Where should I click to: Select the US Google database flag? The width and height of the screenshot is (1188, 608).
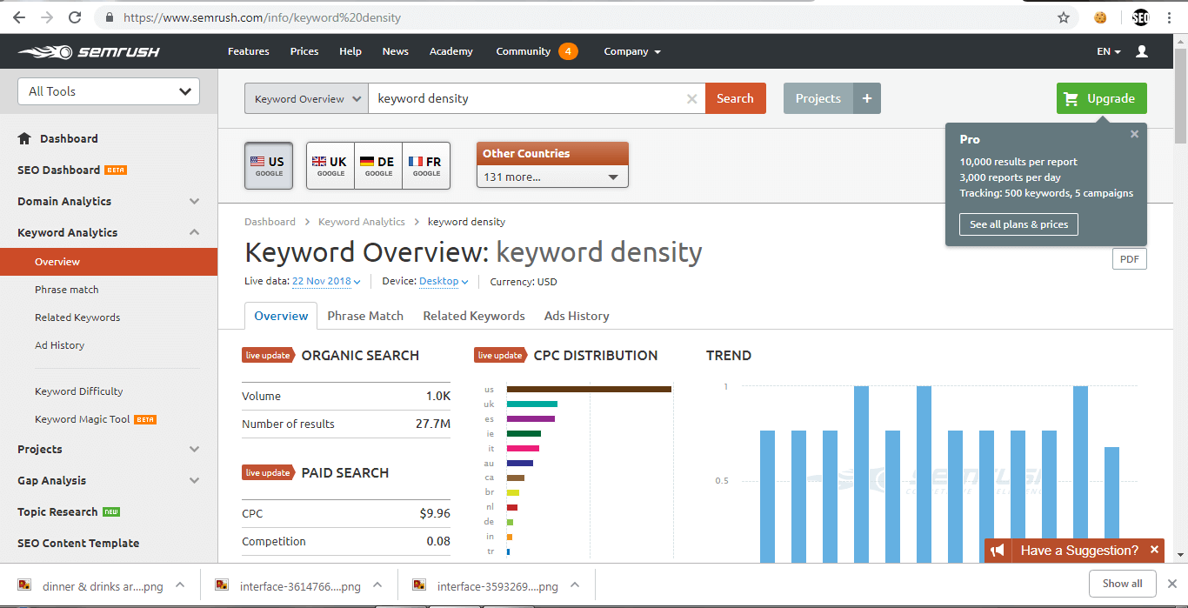268,164
